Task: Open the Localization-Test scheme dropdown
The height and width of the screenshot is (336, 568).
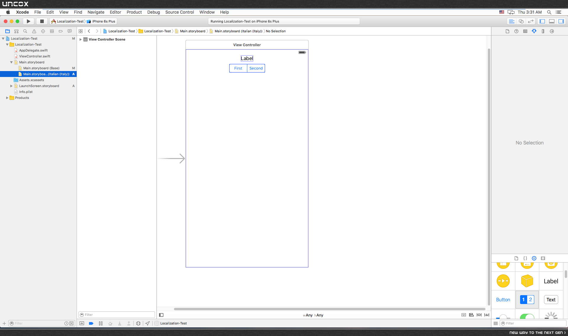Action: pos(67,21)
